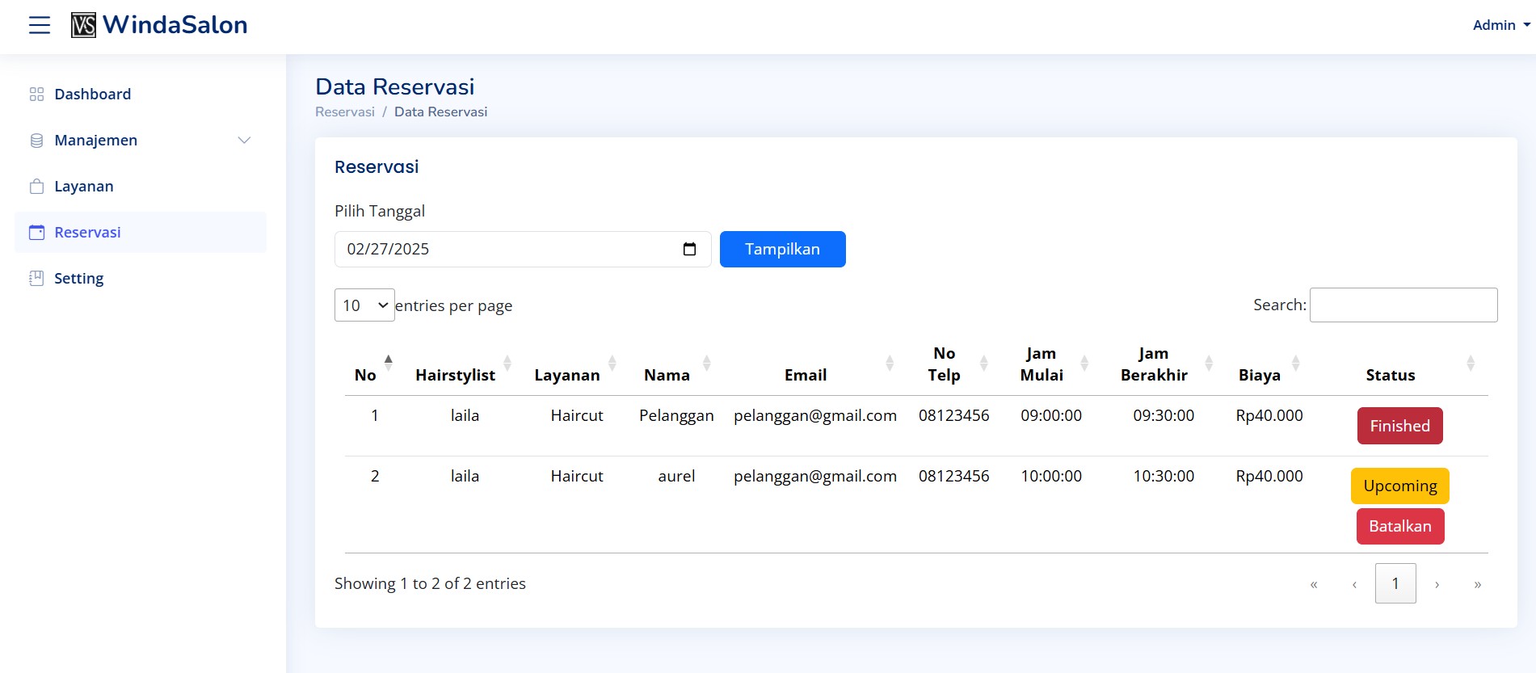
Task: Click start time 09:00:00 cell
Action: 1051,416
